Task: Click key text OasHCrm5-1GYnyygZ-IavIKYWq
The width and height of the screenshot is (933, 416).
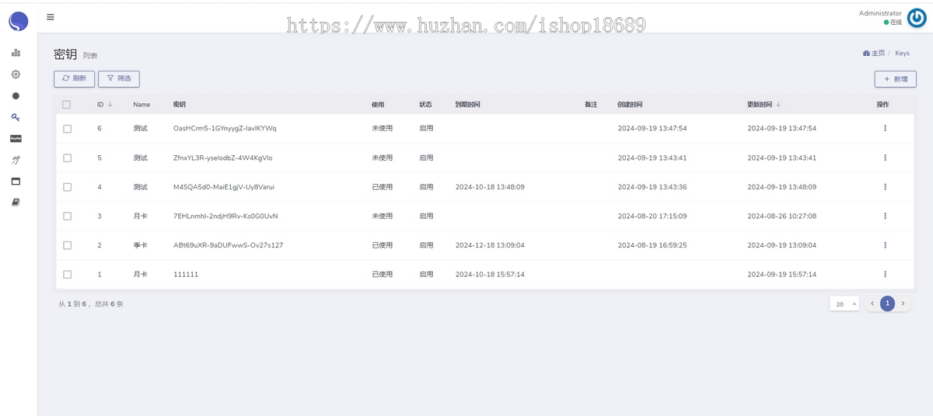Action: pyautogui.click(x=225, y=128)
